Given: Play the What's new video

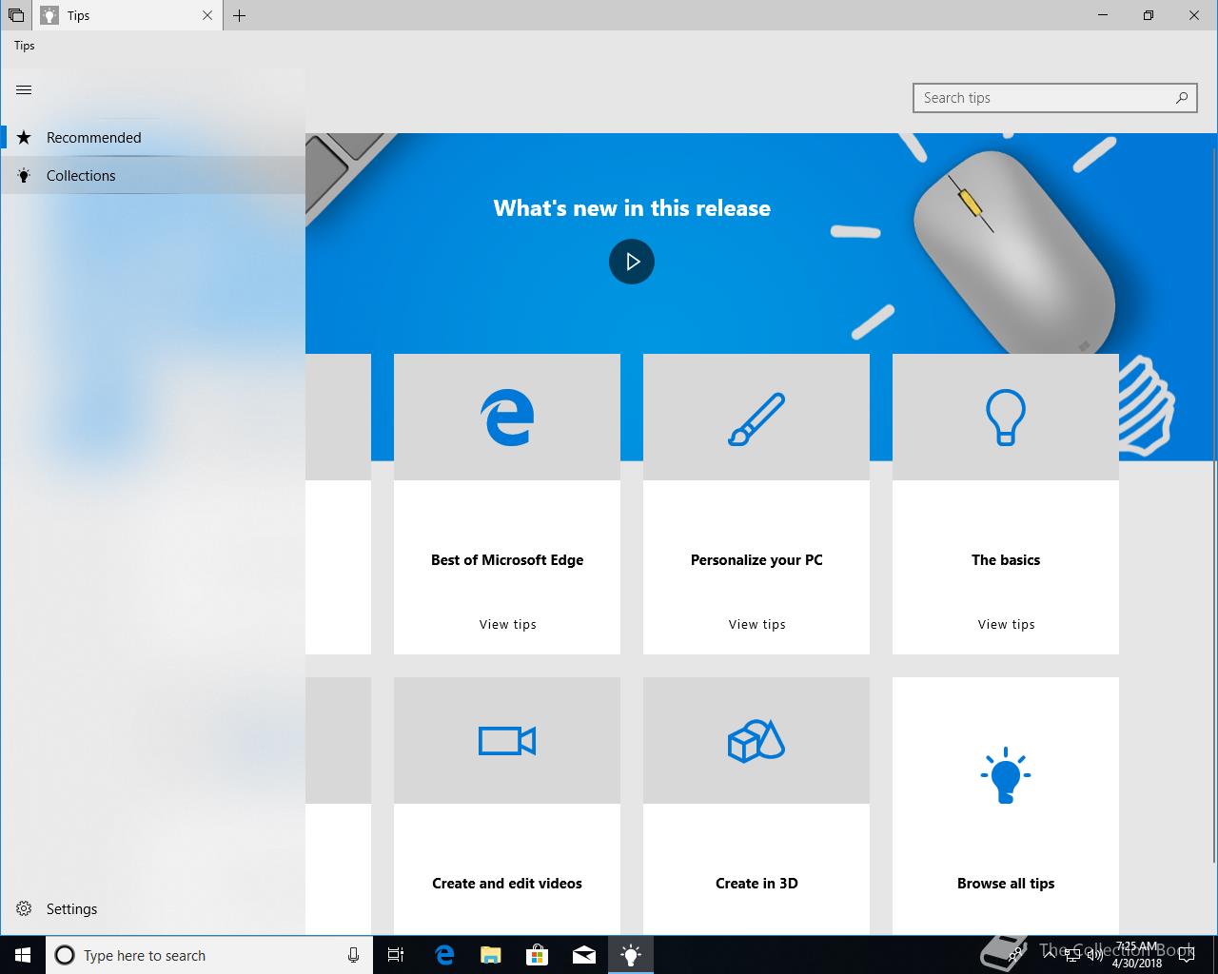Looking at the screenshot, I should (632, 262).
